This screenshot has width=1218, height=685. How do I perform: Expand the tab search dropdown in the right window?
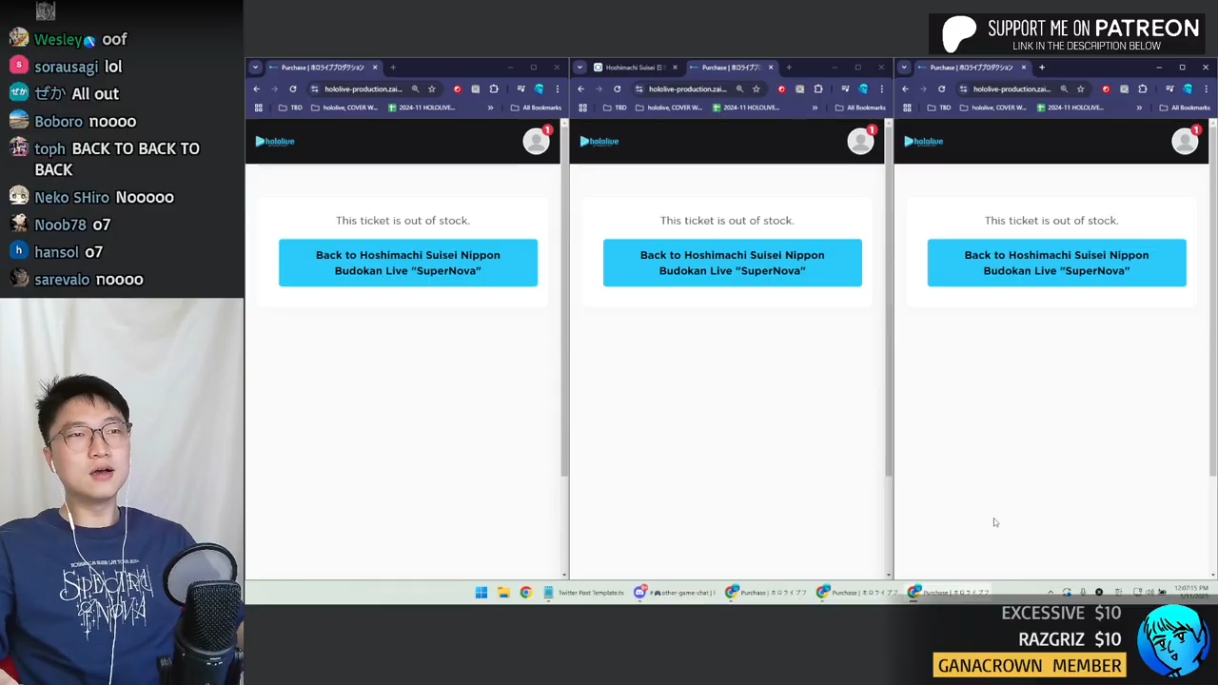pos(904,68)
